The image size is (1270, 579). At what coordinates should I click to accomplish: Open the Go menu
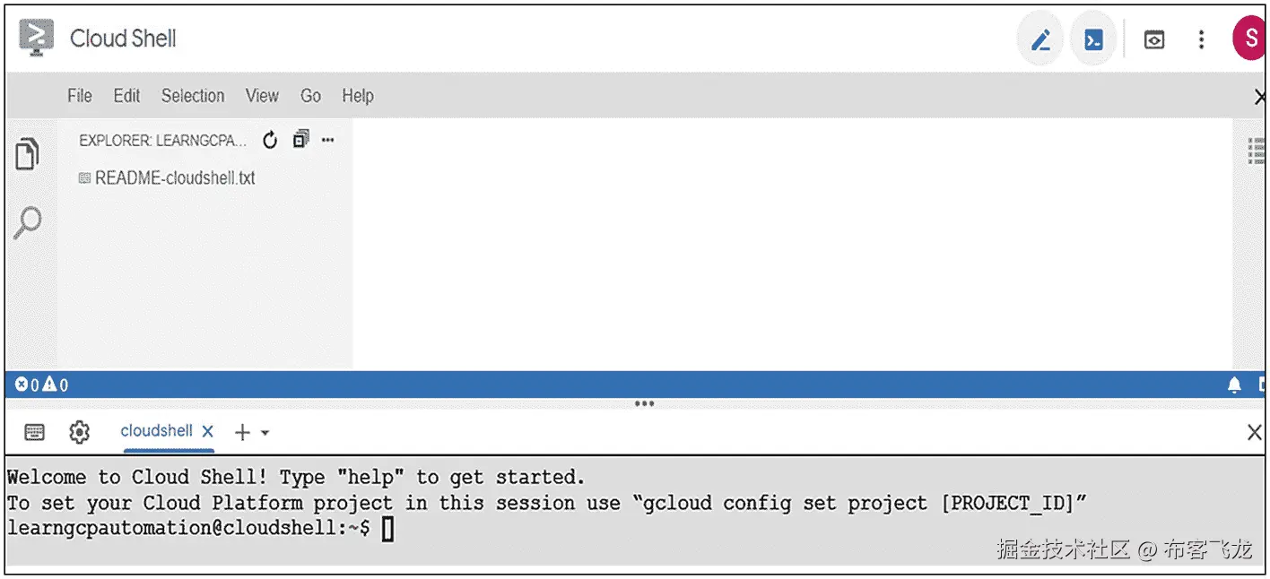tap(310, 95)
